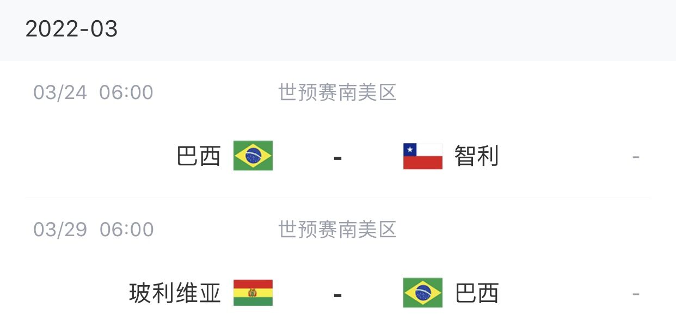Click the divider line between the two matches
This screenshot has width=676, height=333.
[338, 198]
